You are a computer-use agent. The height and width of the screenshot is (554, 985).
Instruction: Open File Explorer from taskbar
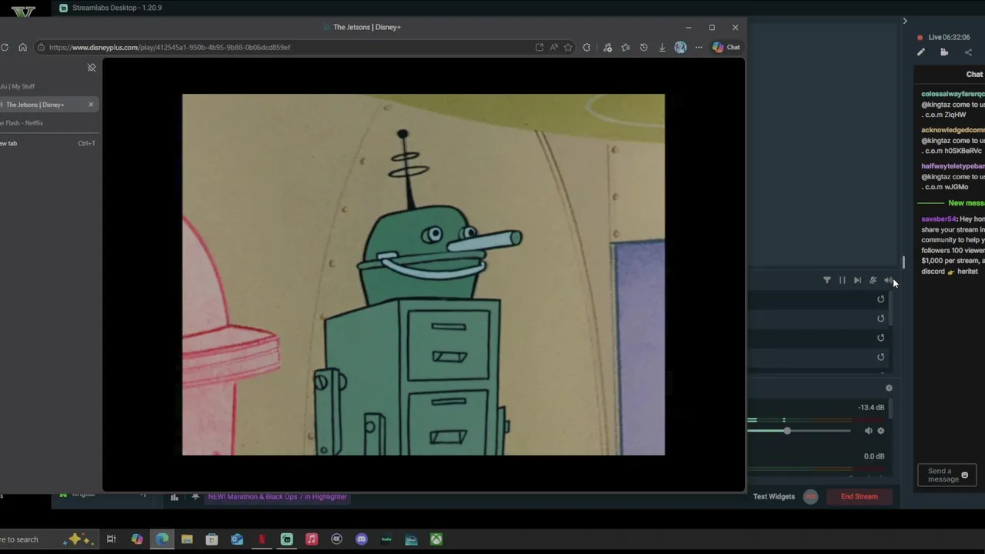pyautogui.click(x=187, y=539)
